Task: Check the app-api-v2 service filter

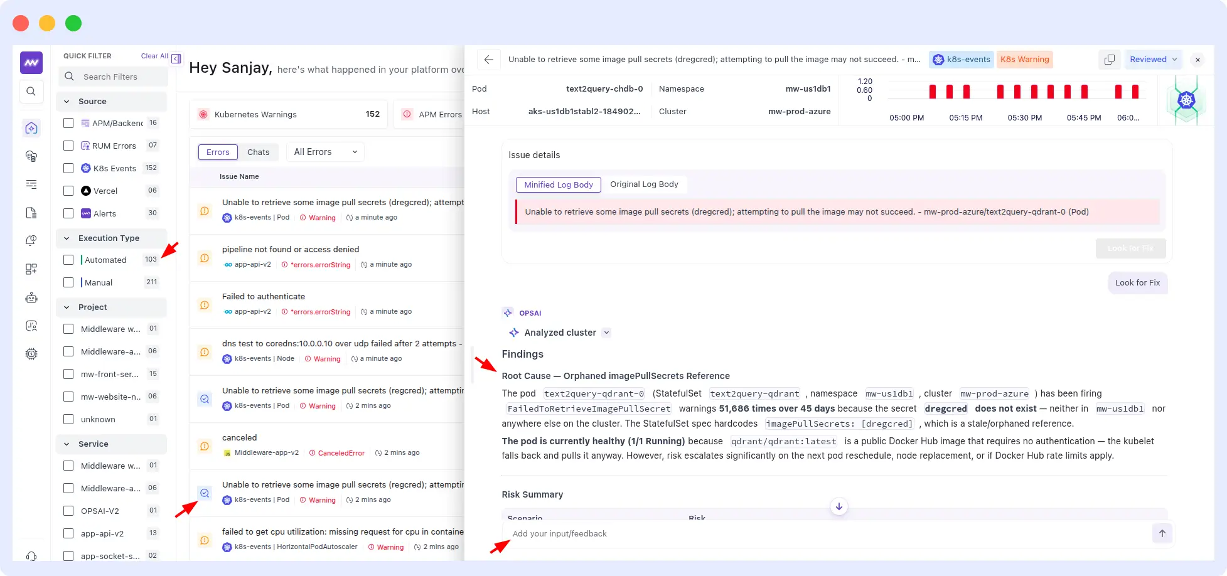Action: click(x=68, y=533)
